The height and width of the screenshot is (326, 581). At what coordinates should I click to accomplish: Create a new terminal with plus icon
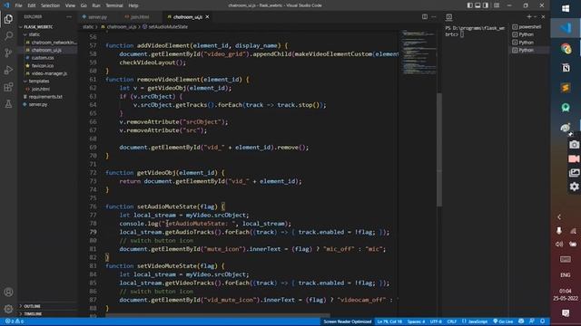point(529,16)
